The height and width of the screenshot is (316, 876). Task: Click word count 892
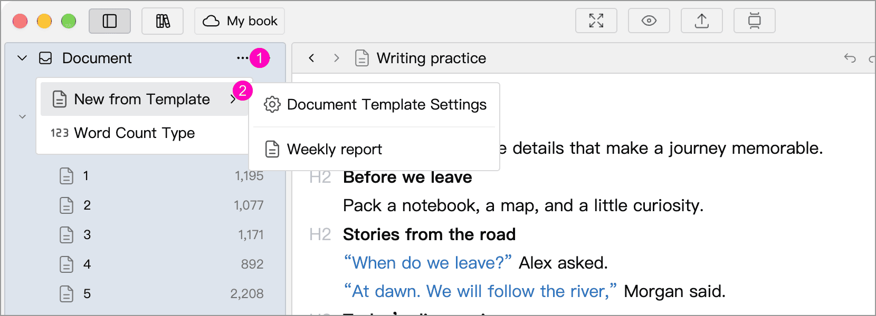tap(252, 264)
